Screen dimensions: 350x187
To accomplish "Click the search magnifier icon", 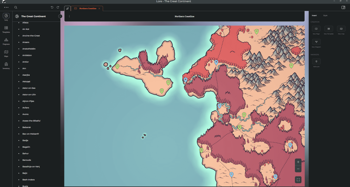I will click(x=16, y=8).
